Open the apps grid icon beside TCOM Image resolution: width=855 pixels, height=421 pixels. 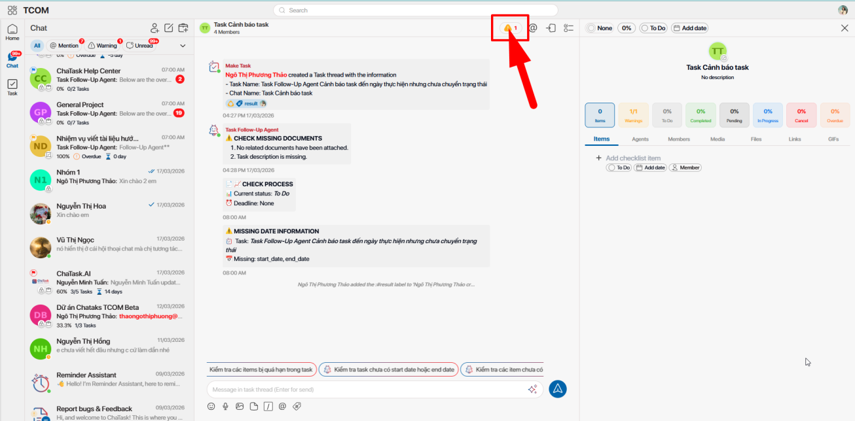click(12, 10)
